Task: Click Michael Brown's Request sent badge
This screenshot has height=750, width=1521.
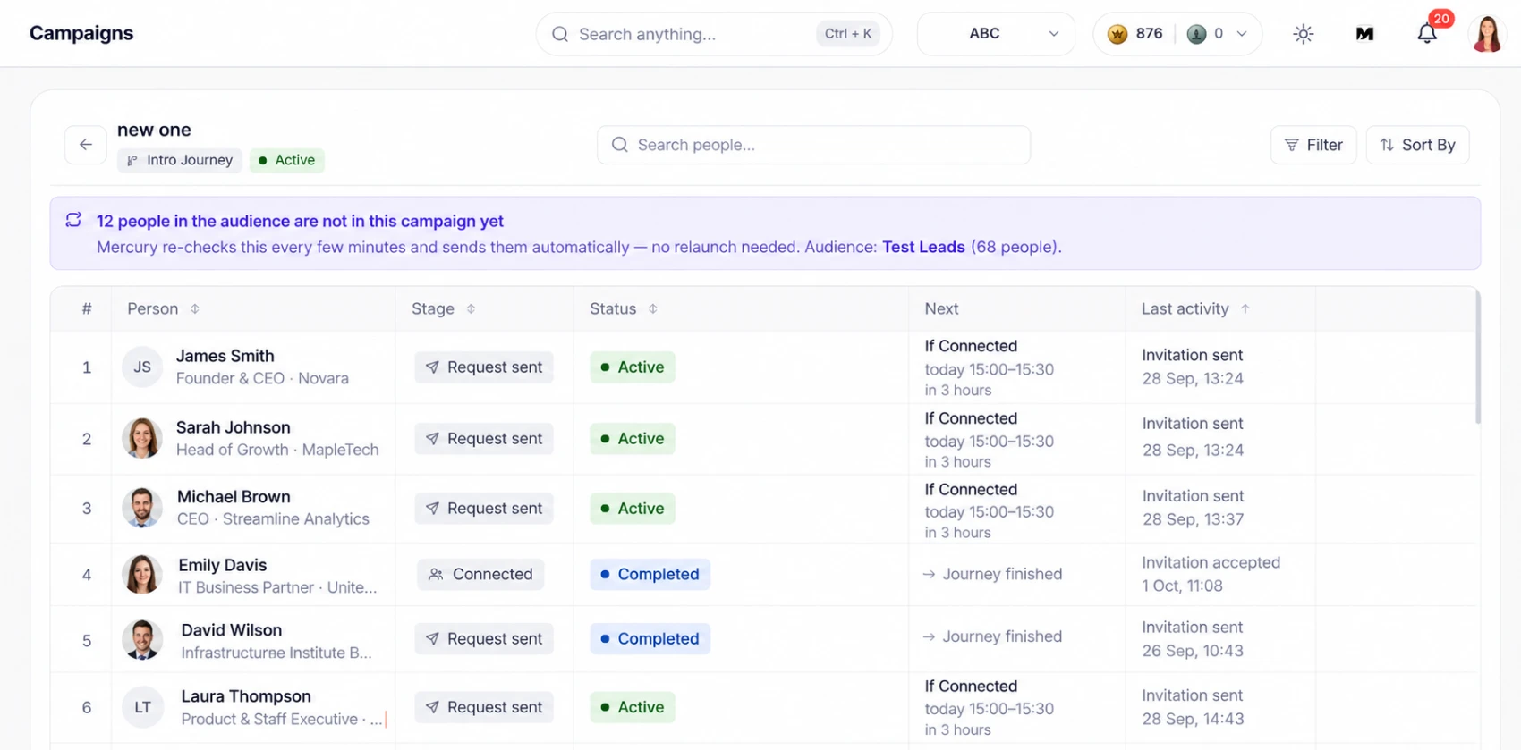Action: (484, 508)
